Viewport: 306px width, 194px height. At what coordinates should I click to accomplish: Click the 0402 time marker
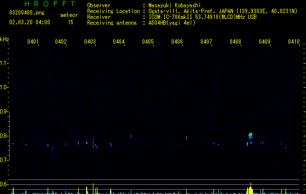click(61, 42)
